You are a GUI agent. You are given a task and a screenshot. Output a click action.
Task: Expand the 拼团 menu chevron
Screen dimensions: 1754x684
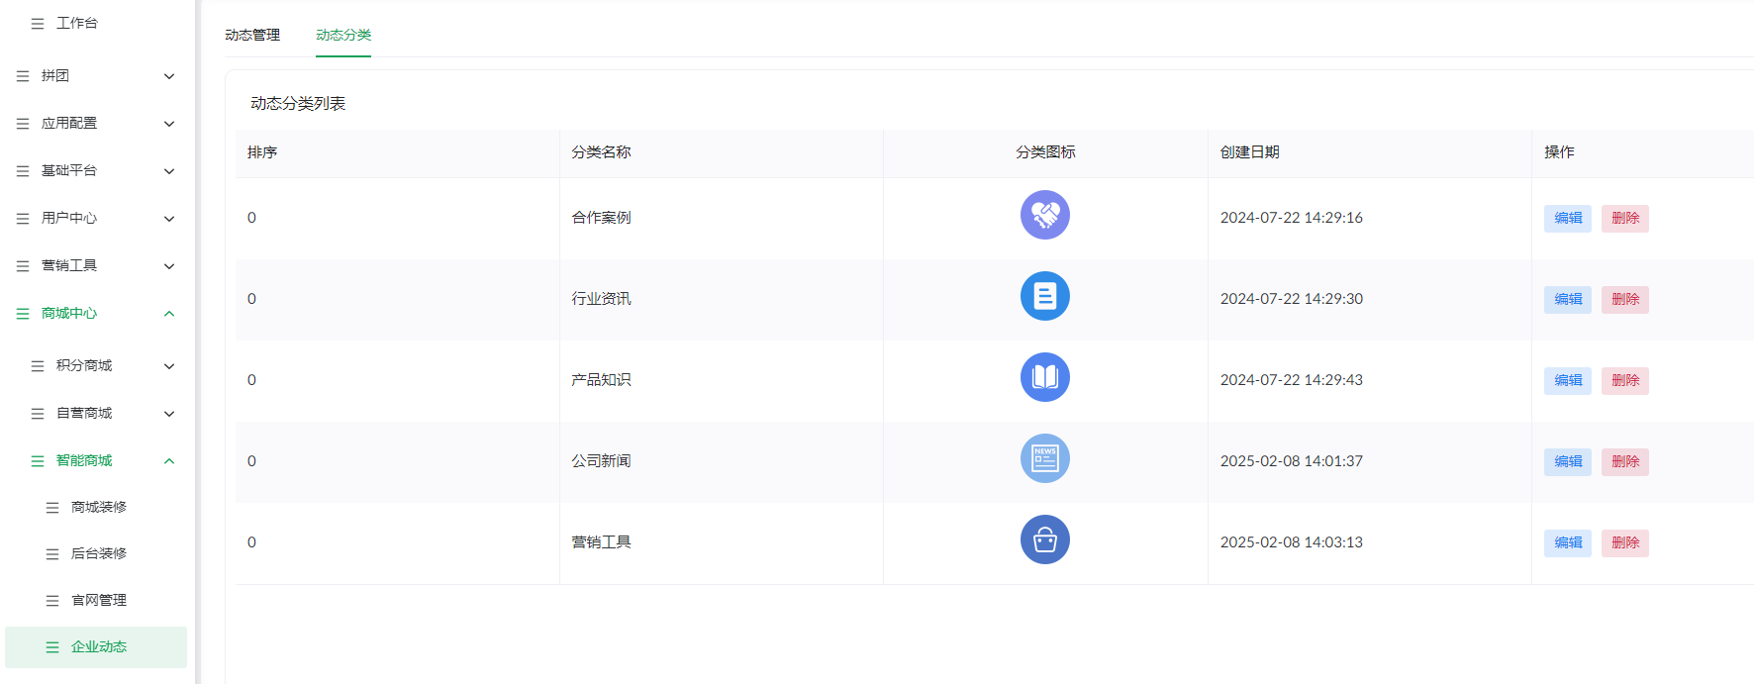coord(169,76)
